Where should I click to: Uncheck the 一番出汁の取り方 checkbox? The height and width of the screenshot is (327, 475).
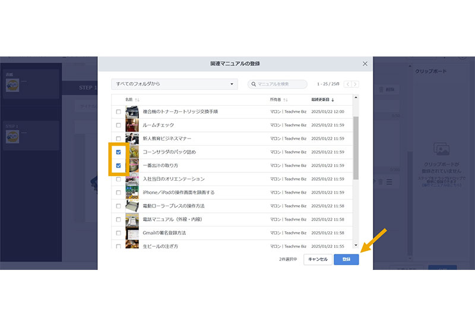click(x=118, y=165)
